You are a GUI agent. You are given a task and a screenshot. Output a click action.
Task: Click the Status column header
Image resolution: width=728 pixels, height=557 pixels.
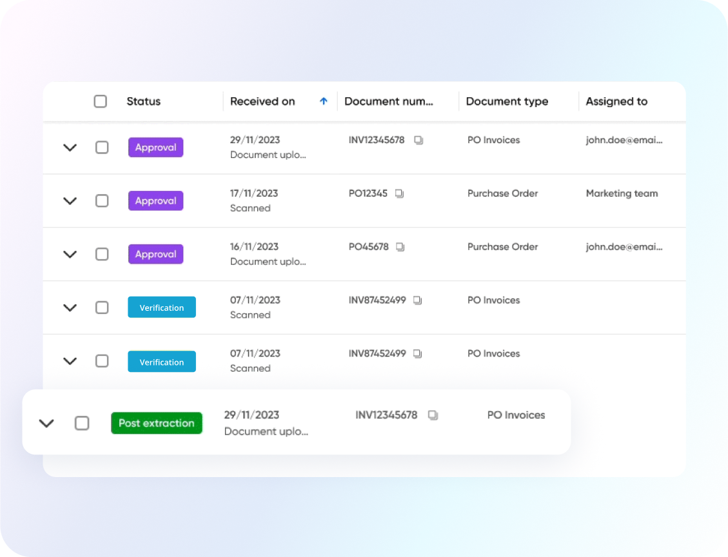[143, 101]
